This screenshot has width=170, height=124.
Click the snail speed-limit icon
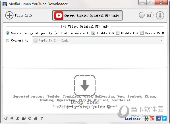click(24, 118)
